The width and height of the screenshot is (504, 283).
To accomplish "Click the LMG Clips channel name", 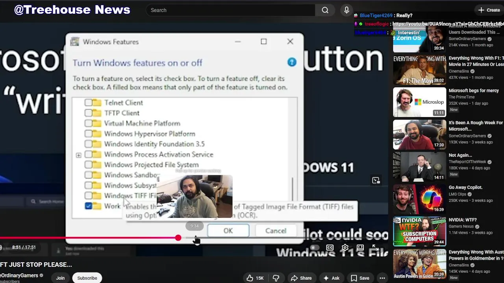I will [458, 194].
